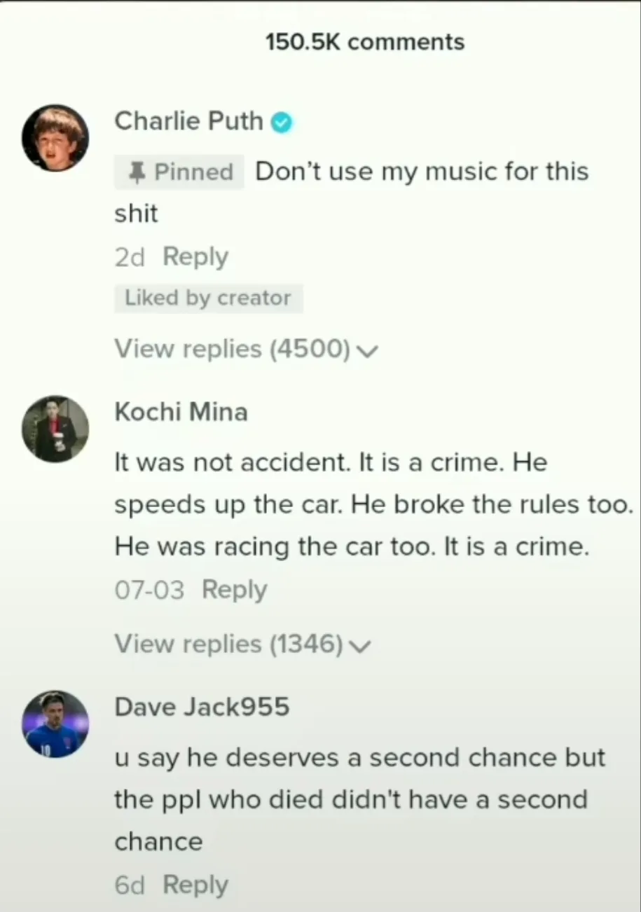
Task: Reply to Charlie Puth's pinned comment
Action: click(x=195, y=257)
